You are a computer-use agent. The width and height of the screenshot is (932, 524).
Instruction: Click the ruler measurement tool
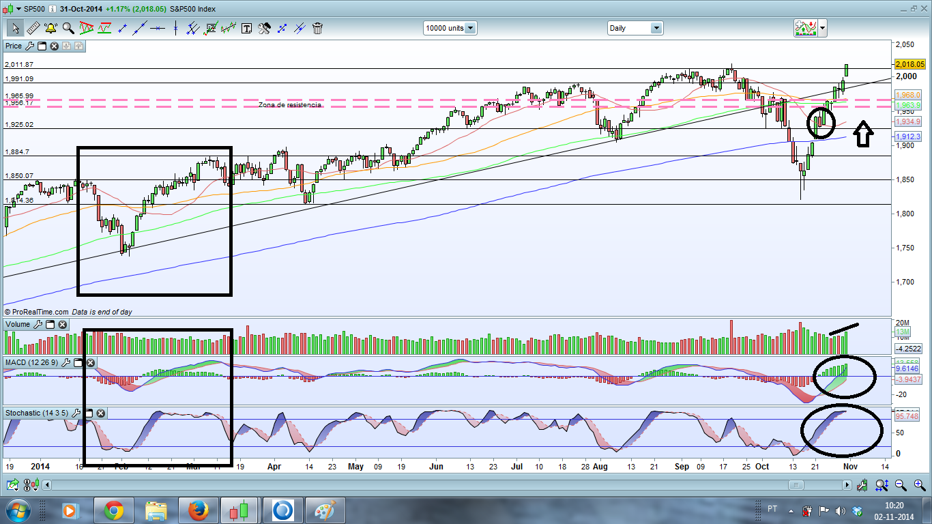pyautogui.click(x=33, y=28)
